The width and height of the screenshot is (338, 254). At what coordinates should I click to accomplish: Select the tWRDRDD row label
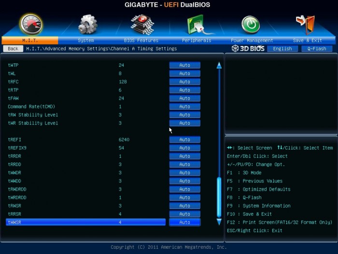[x=17, y=197]
